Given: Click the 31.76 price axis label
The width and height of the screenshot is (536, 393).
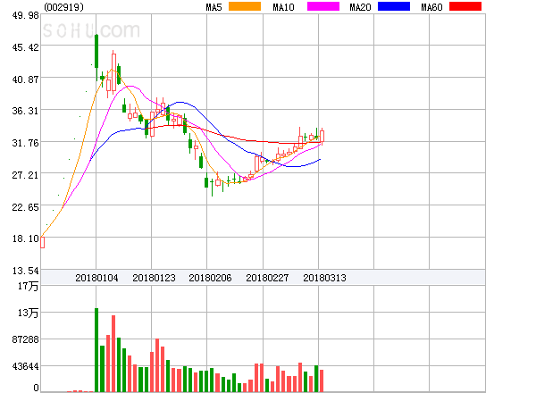Looking at the screenshot, I should [x=26, y=143].
